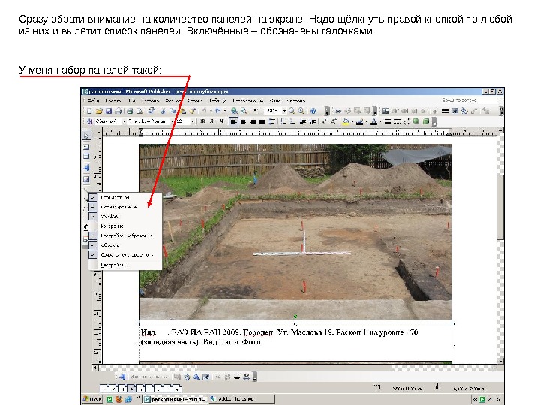The width and height of the screenshot is (540, 405).
Task: Uncheck Formatting toolbar in the toolbar list
Action: 124,207
